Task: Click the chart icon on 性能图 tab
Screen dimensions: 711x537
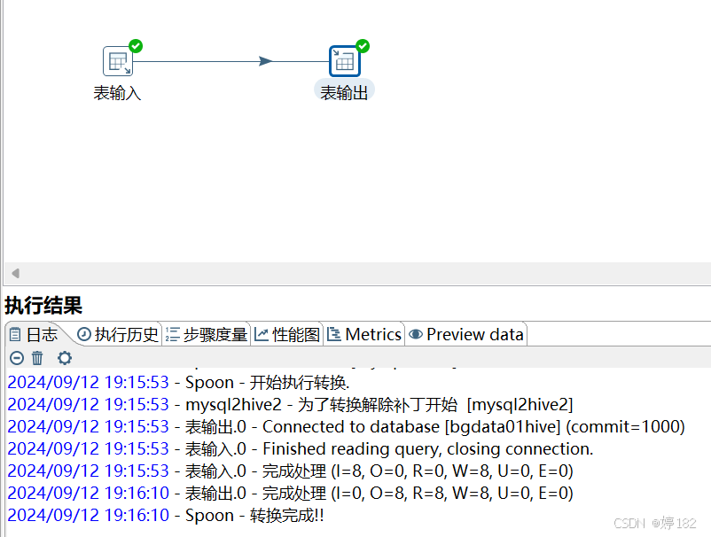Action: tap(261, 334)
